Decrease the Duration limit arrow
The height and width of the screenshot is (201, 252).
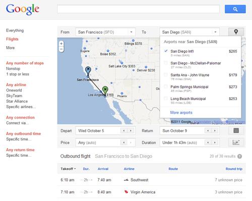click(x=208, y=143)
